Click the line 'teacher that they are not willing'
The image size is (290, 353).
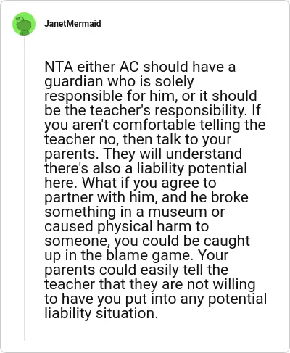(x=150, y=284)
